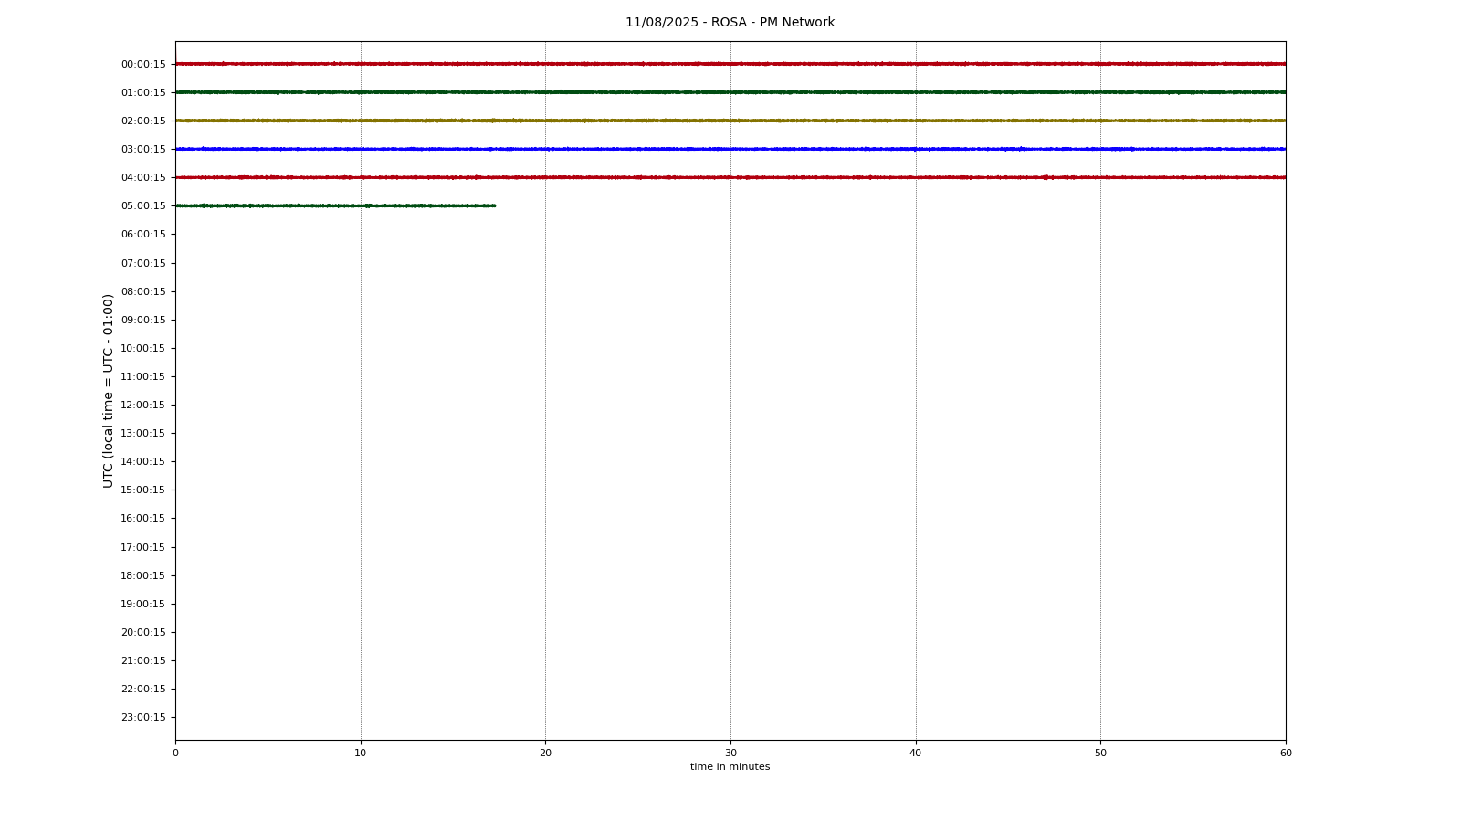The width and height of the screenshot is (1461, 822).
Task: Click the 21:00:15 axis label
Action: (x=143, y=660)
